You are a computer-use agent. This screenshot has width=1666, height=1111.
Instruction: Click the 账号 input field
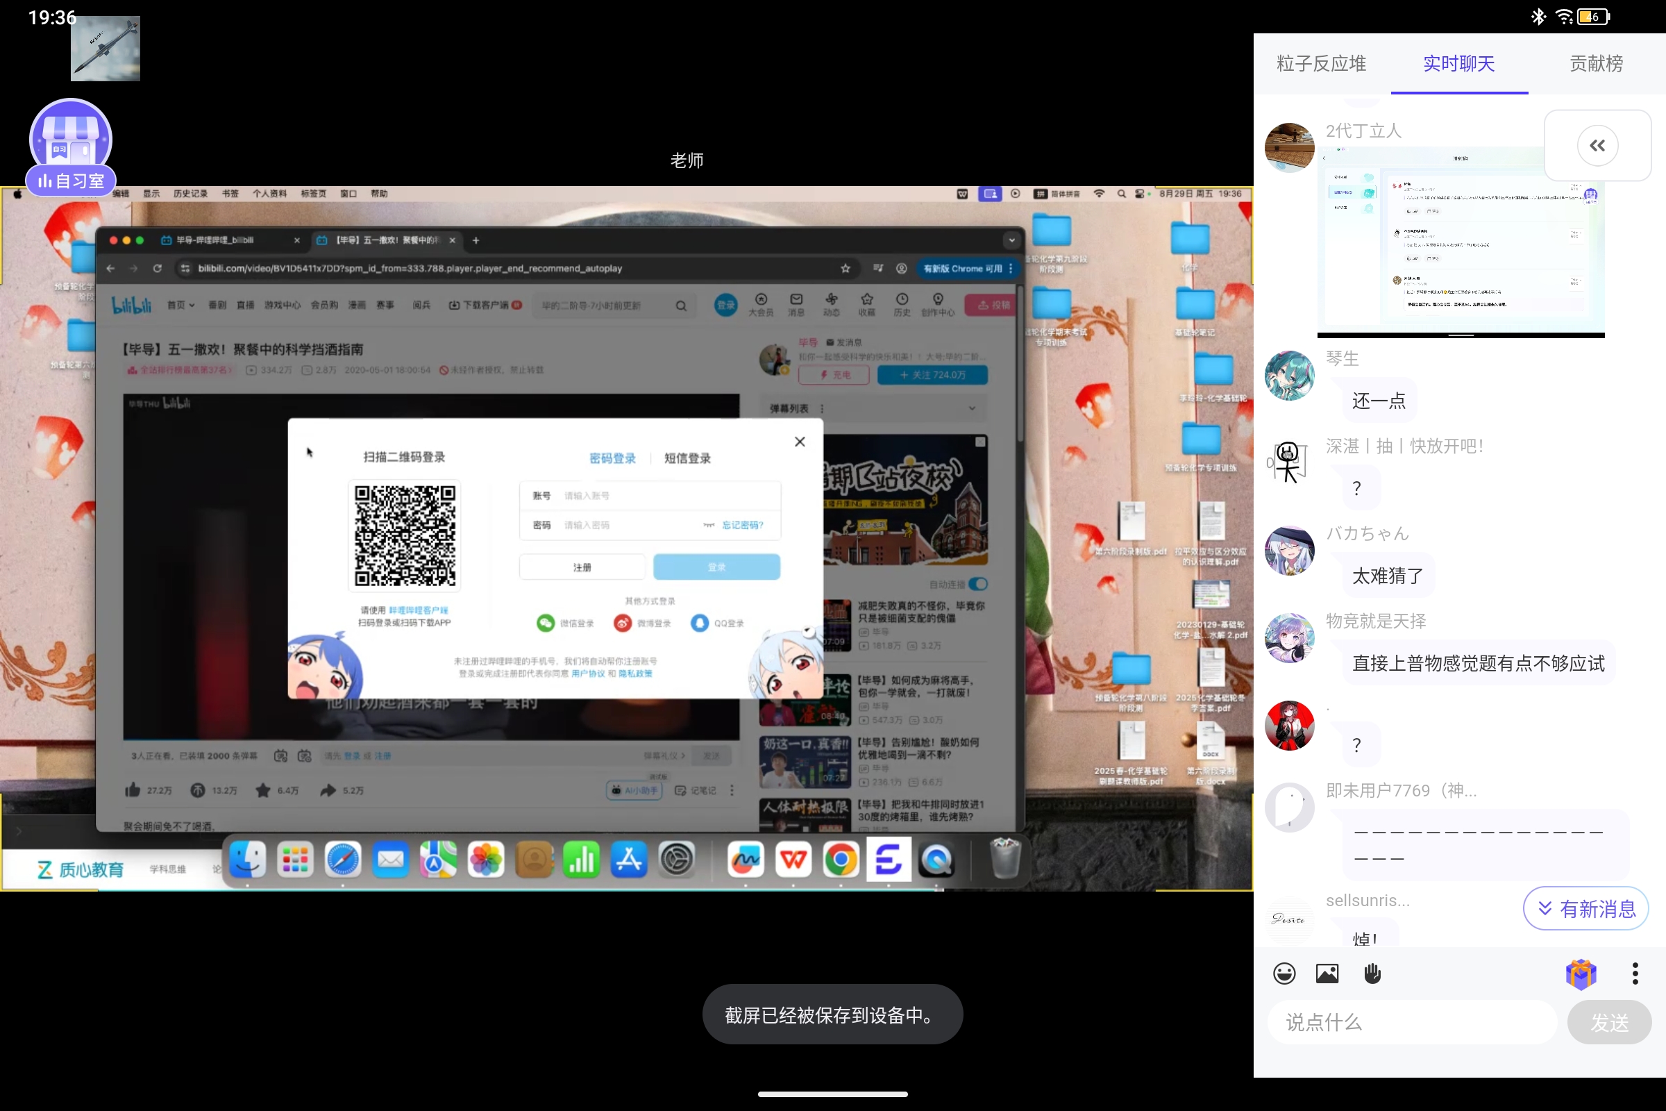(x=650, y=496)
